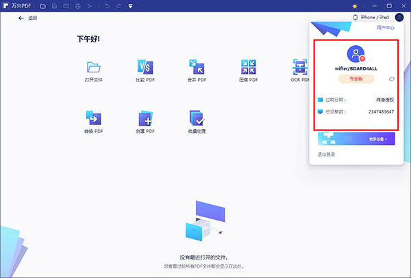Screen dimensions: 411x278
Task: Click the 创建 PDF create icon
Action: pos(145,117)
